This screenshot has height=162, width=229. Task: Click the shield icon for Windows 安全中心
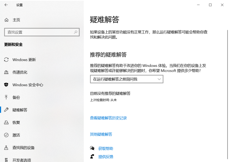6,85
